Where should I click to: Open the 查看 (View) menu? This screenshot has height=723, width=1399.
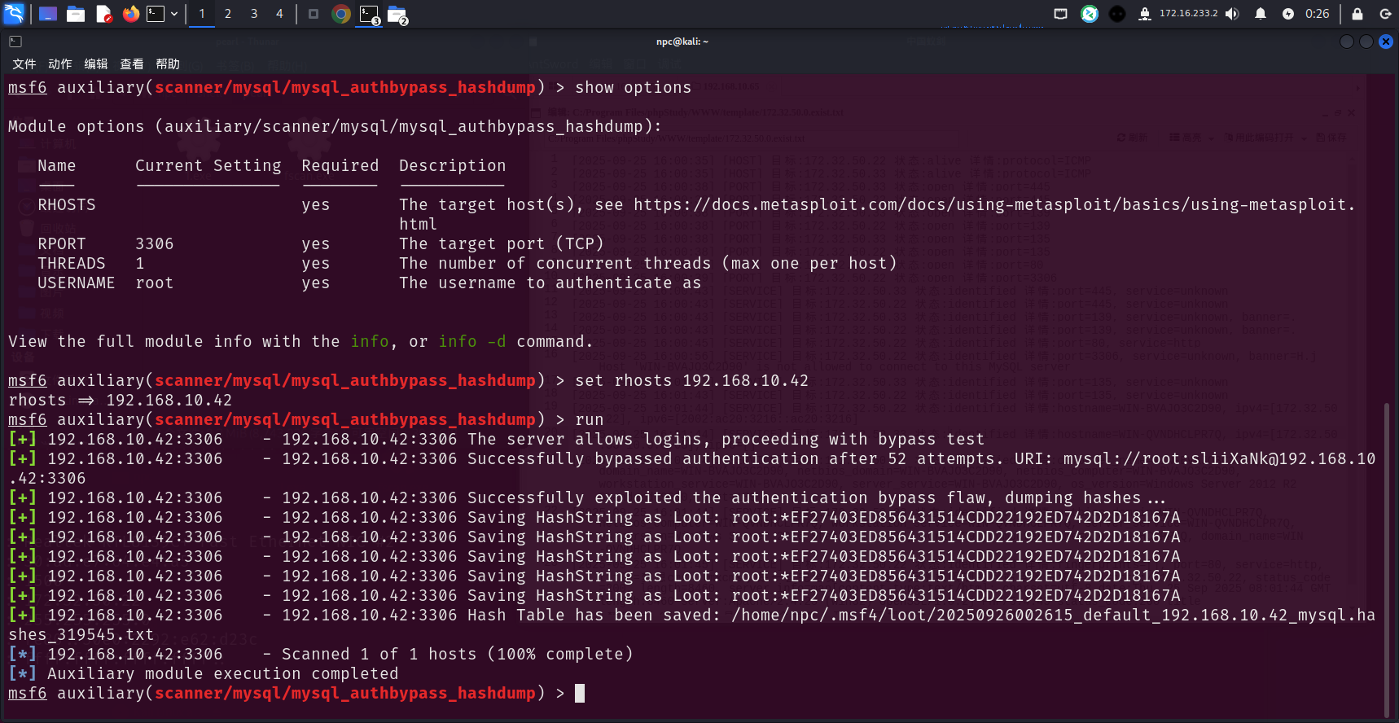tap(132, 64)
